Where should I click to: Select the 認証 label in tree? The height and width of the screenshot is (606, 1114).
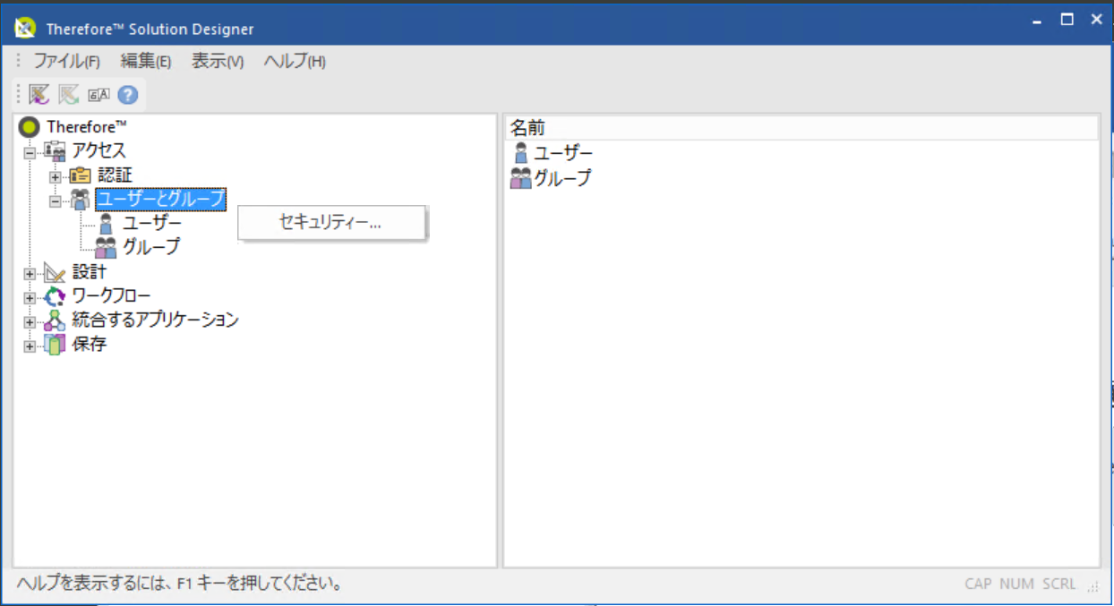click(x=115, y=175)
